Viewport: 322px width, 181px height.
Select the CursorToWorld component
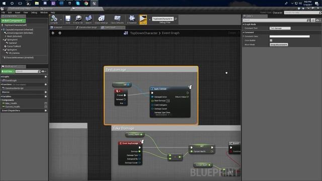click(14, 46)
